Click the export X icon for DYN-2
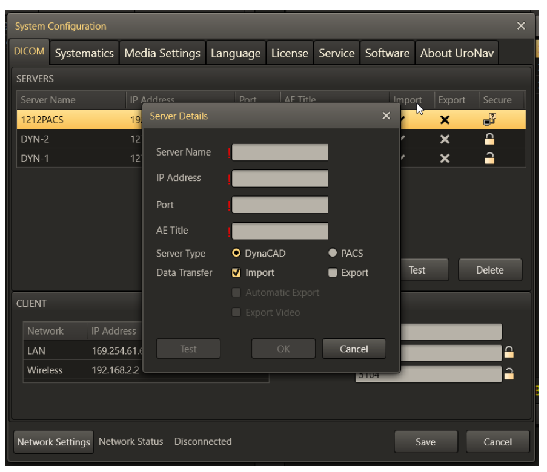 click(445, 139)
